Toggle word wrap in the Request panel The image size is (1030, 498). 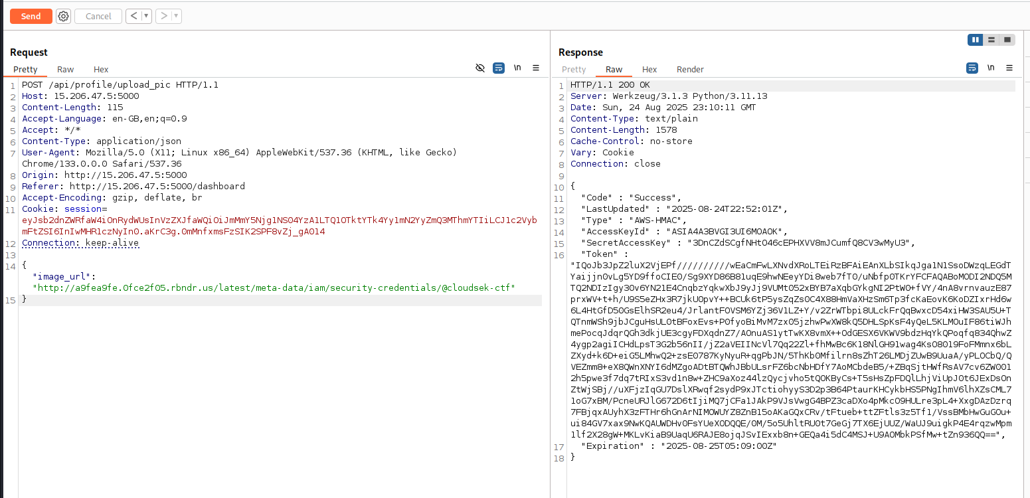click(x=499, y=68)
